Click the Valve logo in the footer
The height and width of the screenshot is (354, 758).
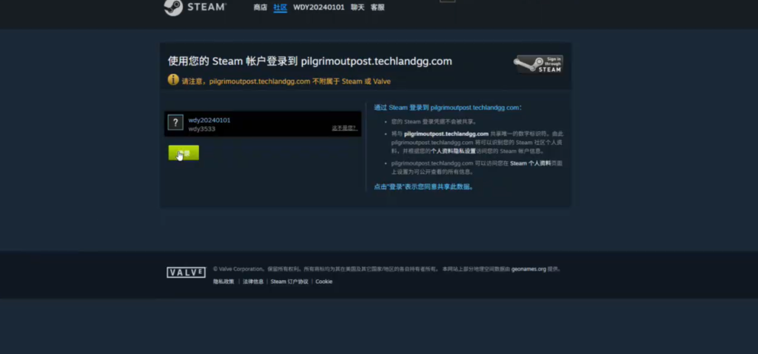[x=186, y=273]
